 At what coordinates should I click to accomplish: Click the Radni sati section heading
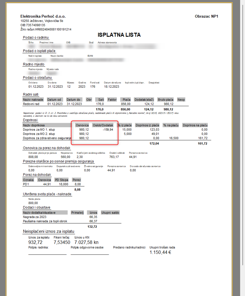31,95
